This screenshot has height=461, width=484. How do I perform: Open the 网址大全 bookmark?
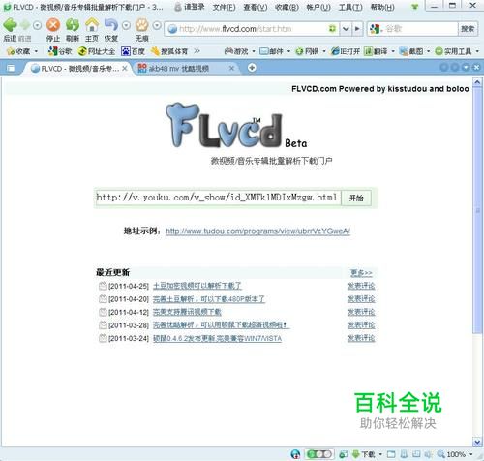pyautogui.click(x=97, y=51)
